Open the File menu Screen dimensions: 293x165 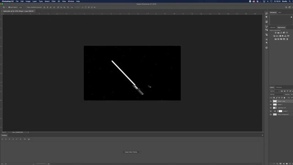pos(17,1)
